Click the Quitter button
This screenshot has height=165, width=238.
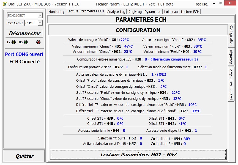pyautogui.click(x=24, y=156)
